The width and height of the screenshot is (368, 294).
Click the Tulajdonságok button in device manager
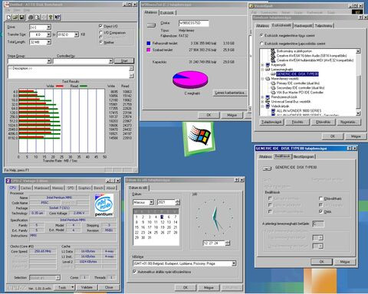(271, 122)
